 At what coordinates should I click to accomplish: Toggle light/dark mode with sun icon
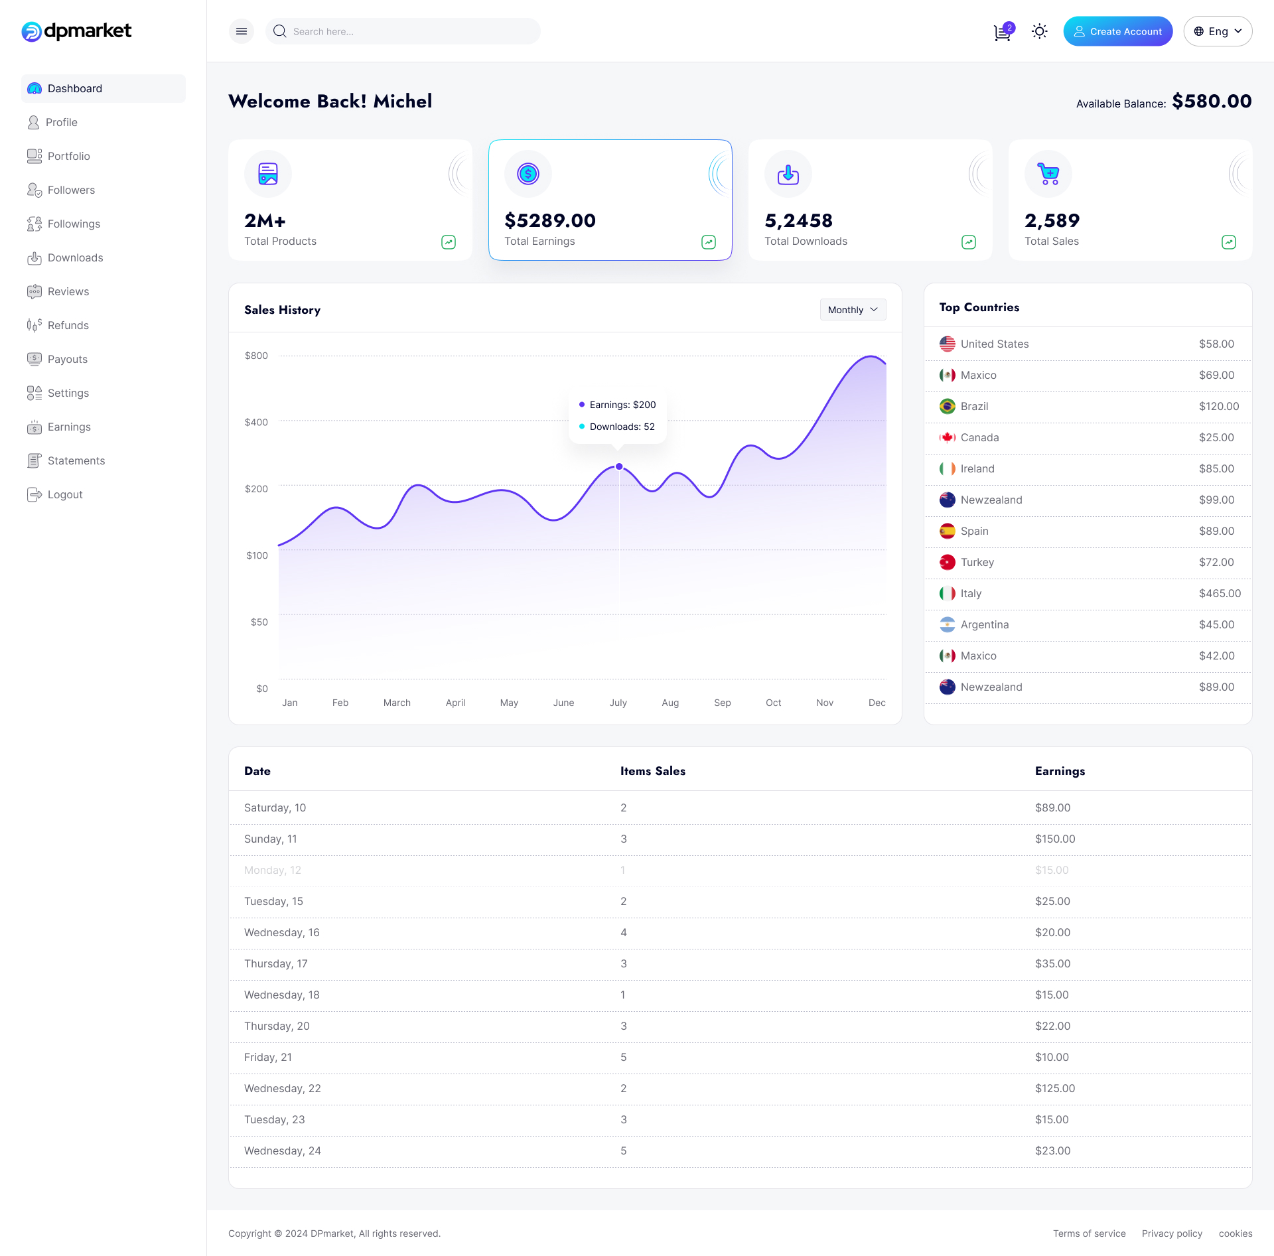(1039, 31)
